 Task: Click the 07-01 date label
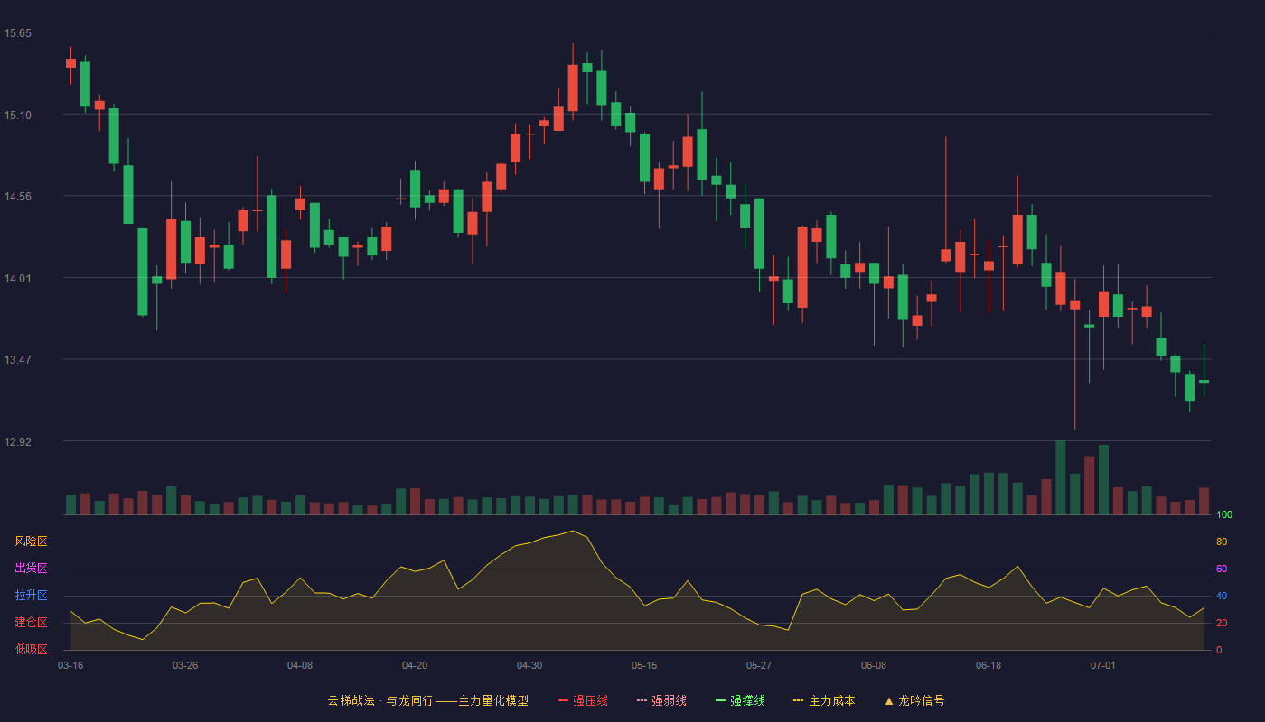click(1103, 665)
